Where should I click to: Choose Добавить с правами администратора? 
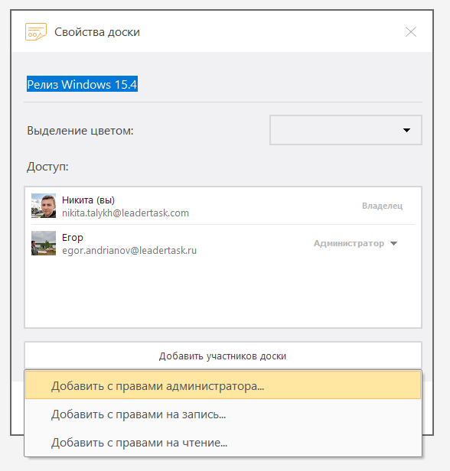click(x=223, y=385)
